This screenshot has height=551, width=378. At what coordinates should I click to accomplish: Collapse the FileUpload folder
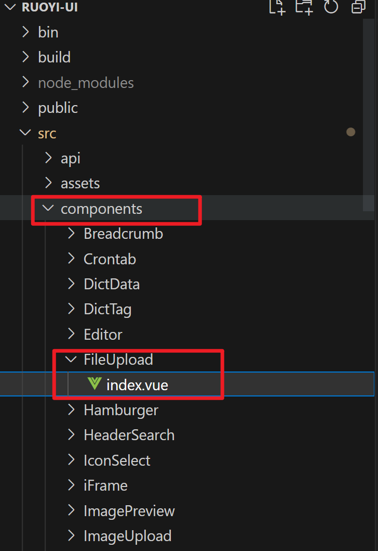[x=118, y=360]
